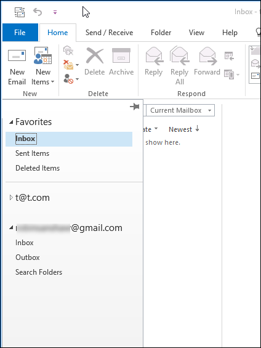Screen dimensions: 261x348
Task: Open the gmail account Inbox folder
Action: (25, 243)
